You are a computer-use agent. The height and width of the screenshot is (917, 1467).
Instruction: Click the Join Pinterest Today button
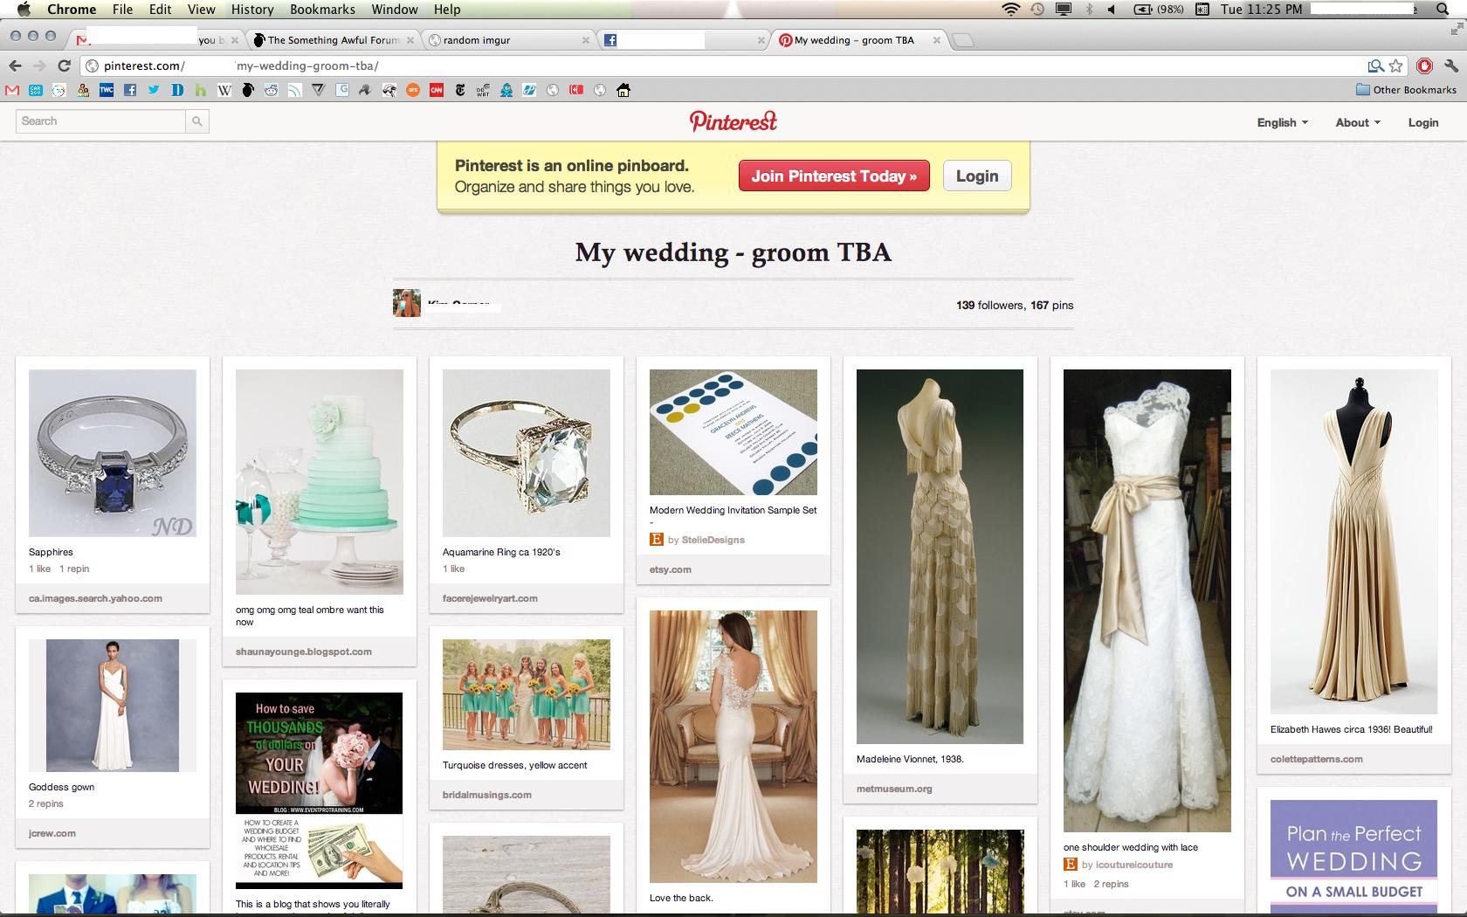(x=834, y=176)
